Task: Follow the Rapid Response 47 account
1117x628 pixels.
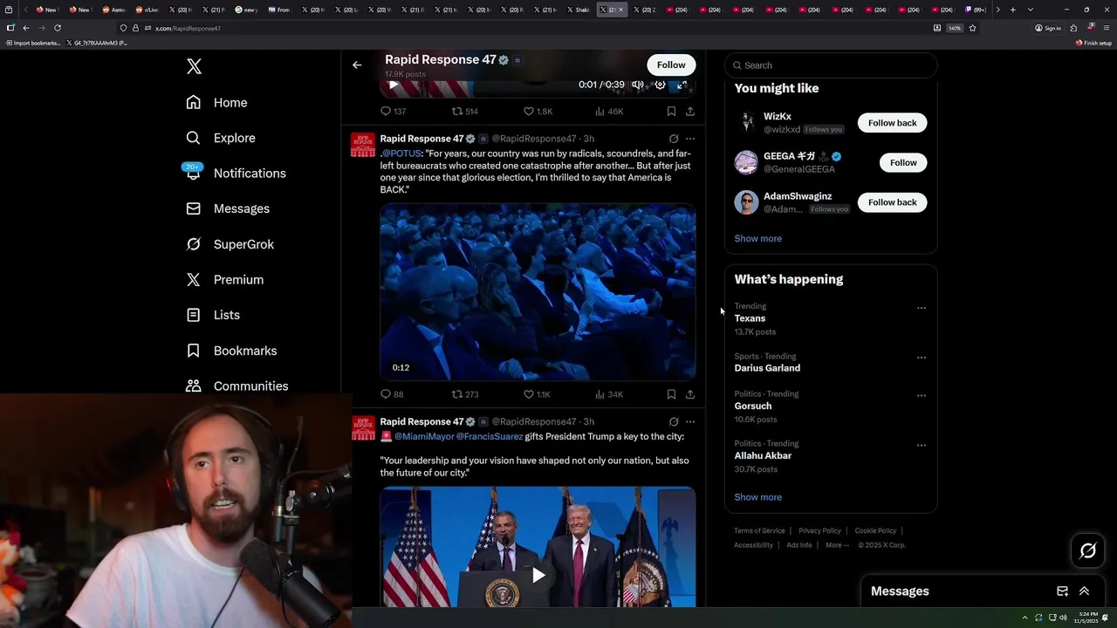Action: (671, 65)
